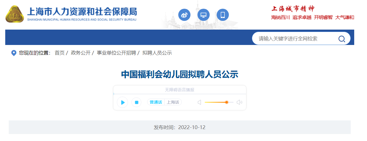Open 政务公开 breadcrumb link
The width and height of the screenshot is (367, 141).
[81, 53]
